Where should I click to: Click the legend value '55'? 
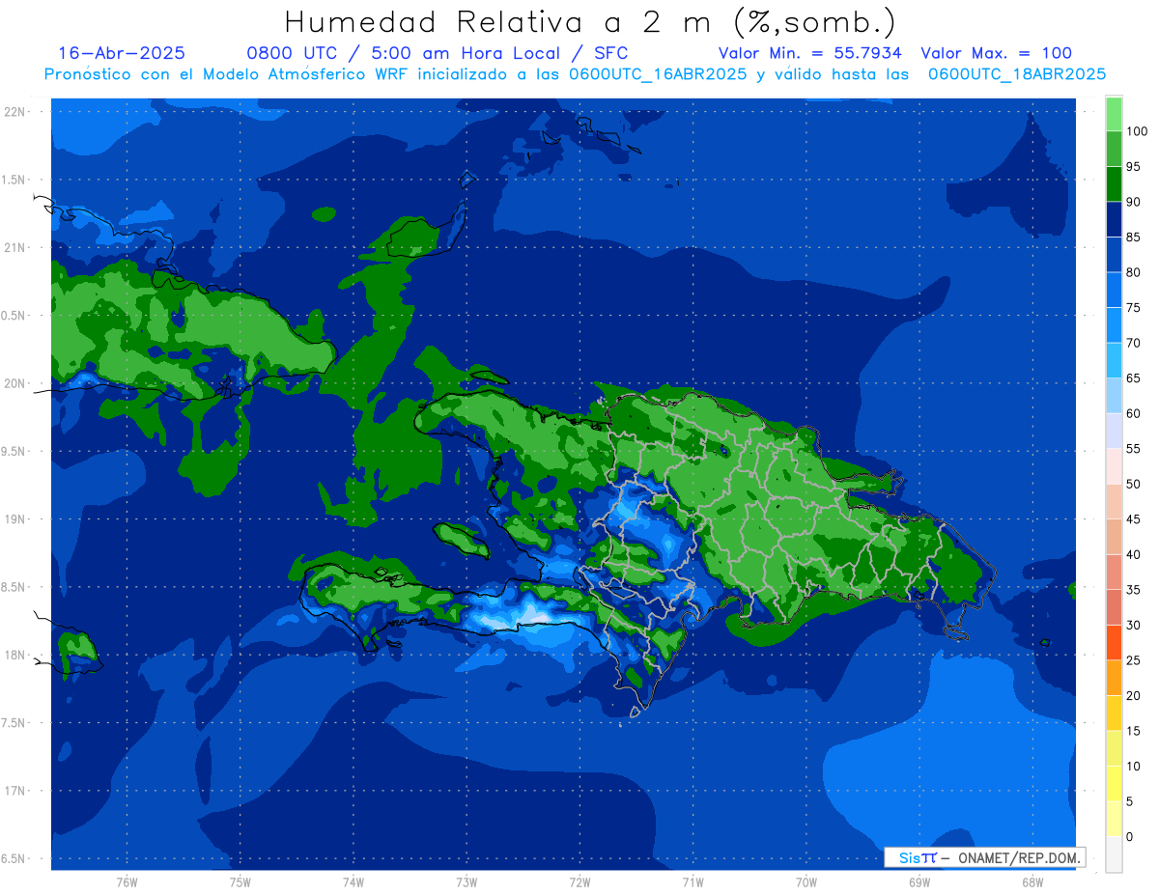pyautogui.click(x=1133, y=449)
